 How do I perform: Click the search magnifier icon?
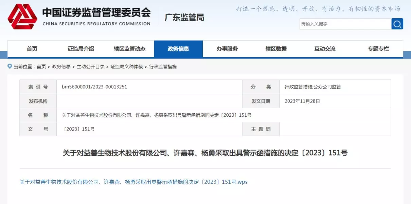point(397,24)
